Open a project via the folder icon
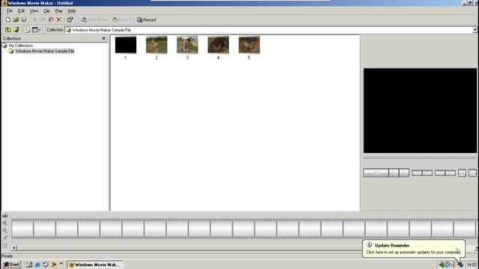479x269 pixels. click(16, 20)
